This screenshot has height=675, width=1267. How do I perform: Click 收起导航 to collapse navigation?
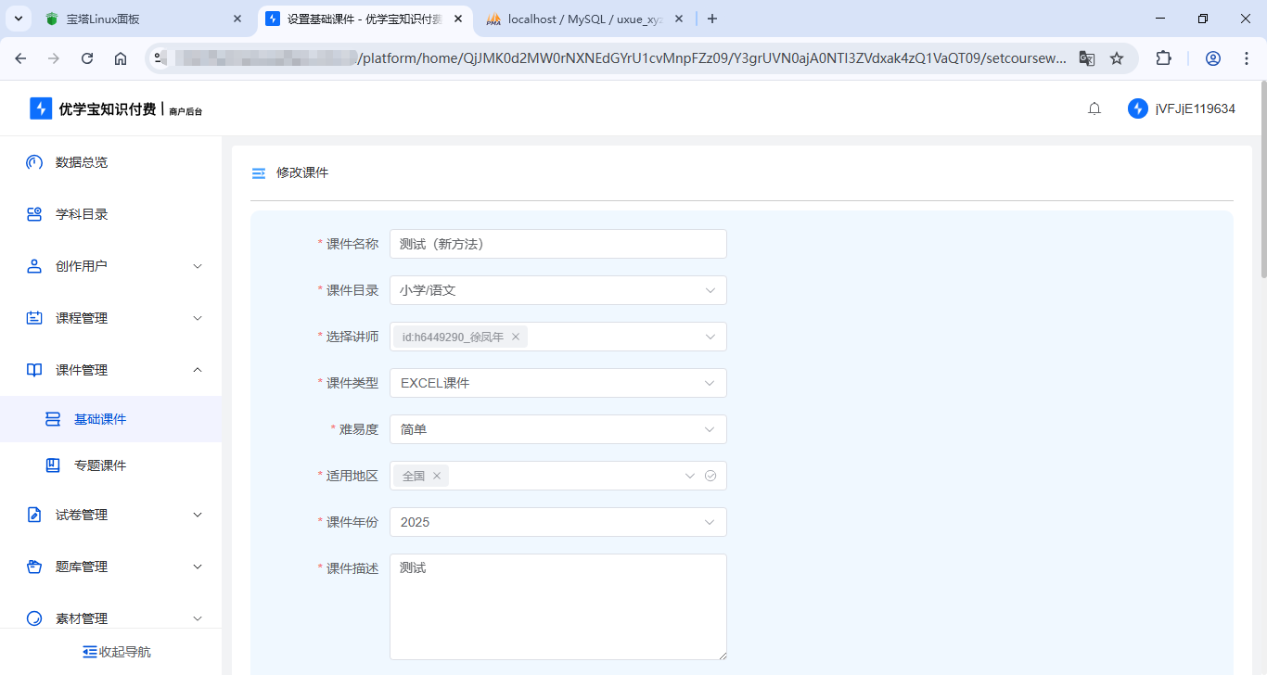117,652
